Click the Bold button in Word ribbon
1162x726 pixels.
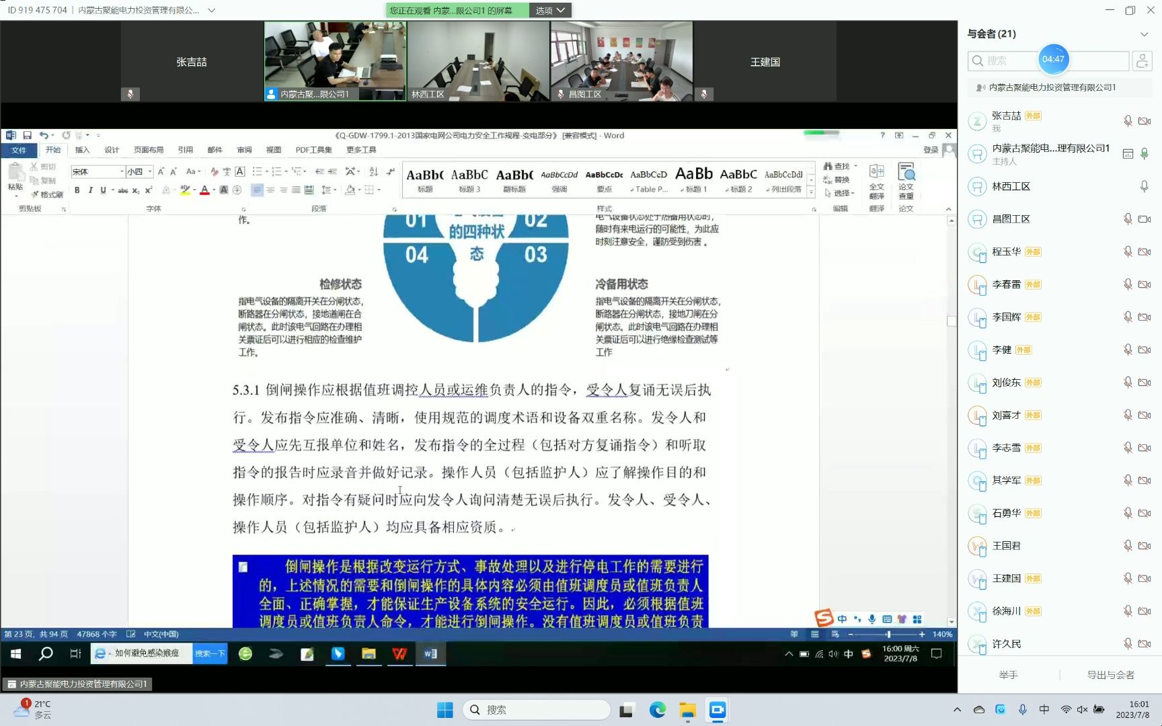[77, 190]
